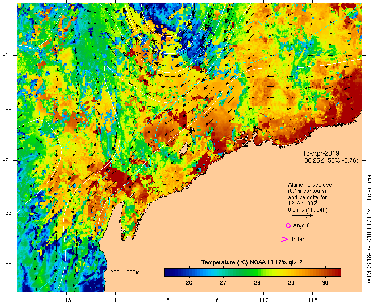Click the latitude label '-21'
This screenshot has width=375, height=303.
pyautogui.click(x=7, y=160)
